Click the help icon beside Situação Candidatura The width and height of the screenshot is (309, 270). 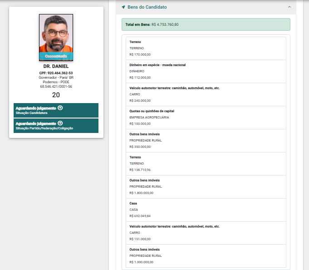(60, 108)
